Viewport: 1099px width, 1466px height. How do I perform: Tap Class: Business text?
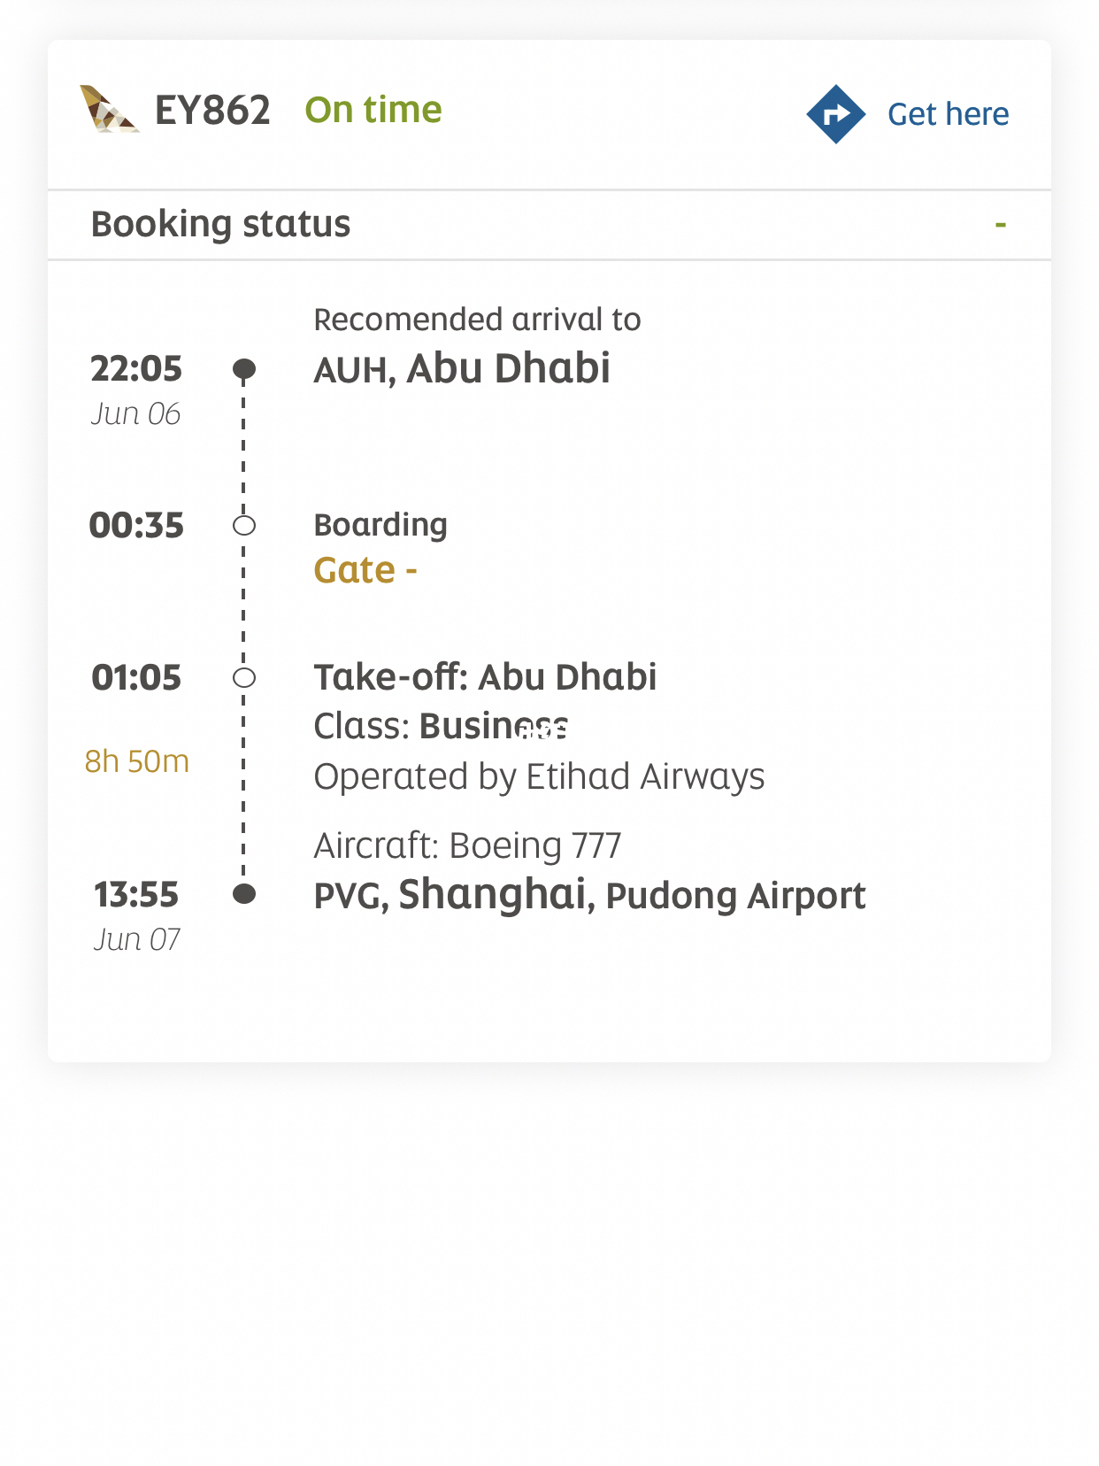442,726
